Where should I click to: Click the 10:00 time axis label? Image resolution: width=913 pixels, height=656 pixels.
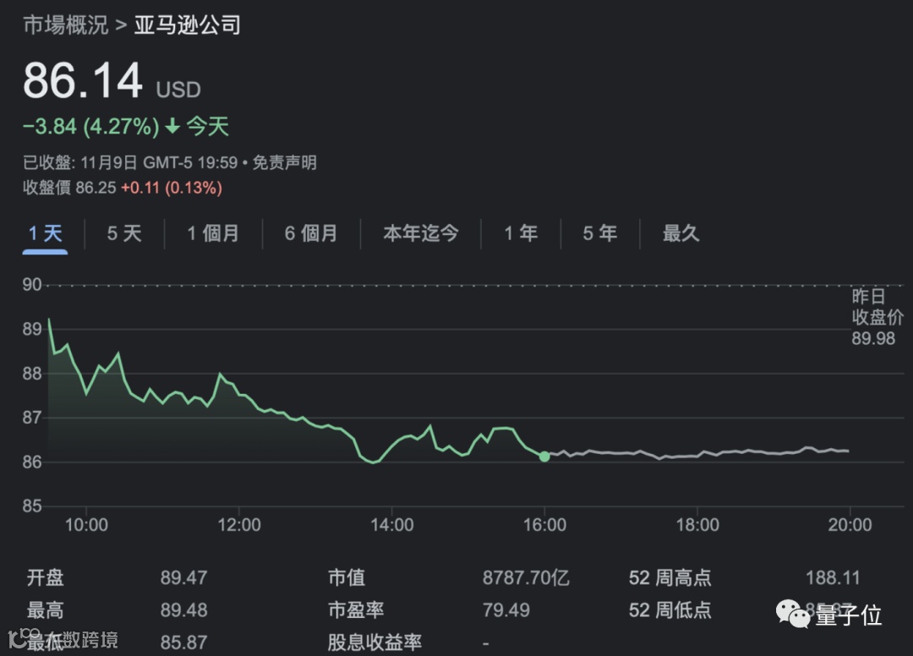86,524
